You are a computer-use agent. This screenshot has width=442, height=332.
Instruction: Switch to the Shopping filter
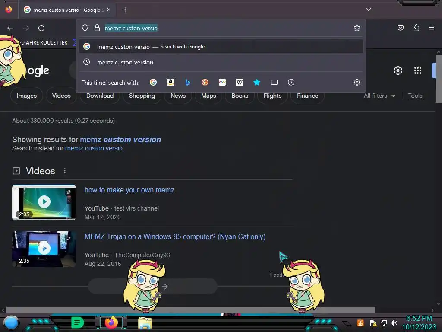142,96
